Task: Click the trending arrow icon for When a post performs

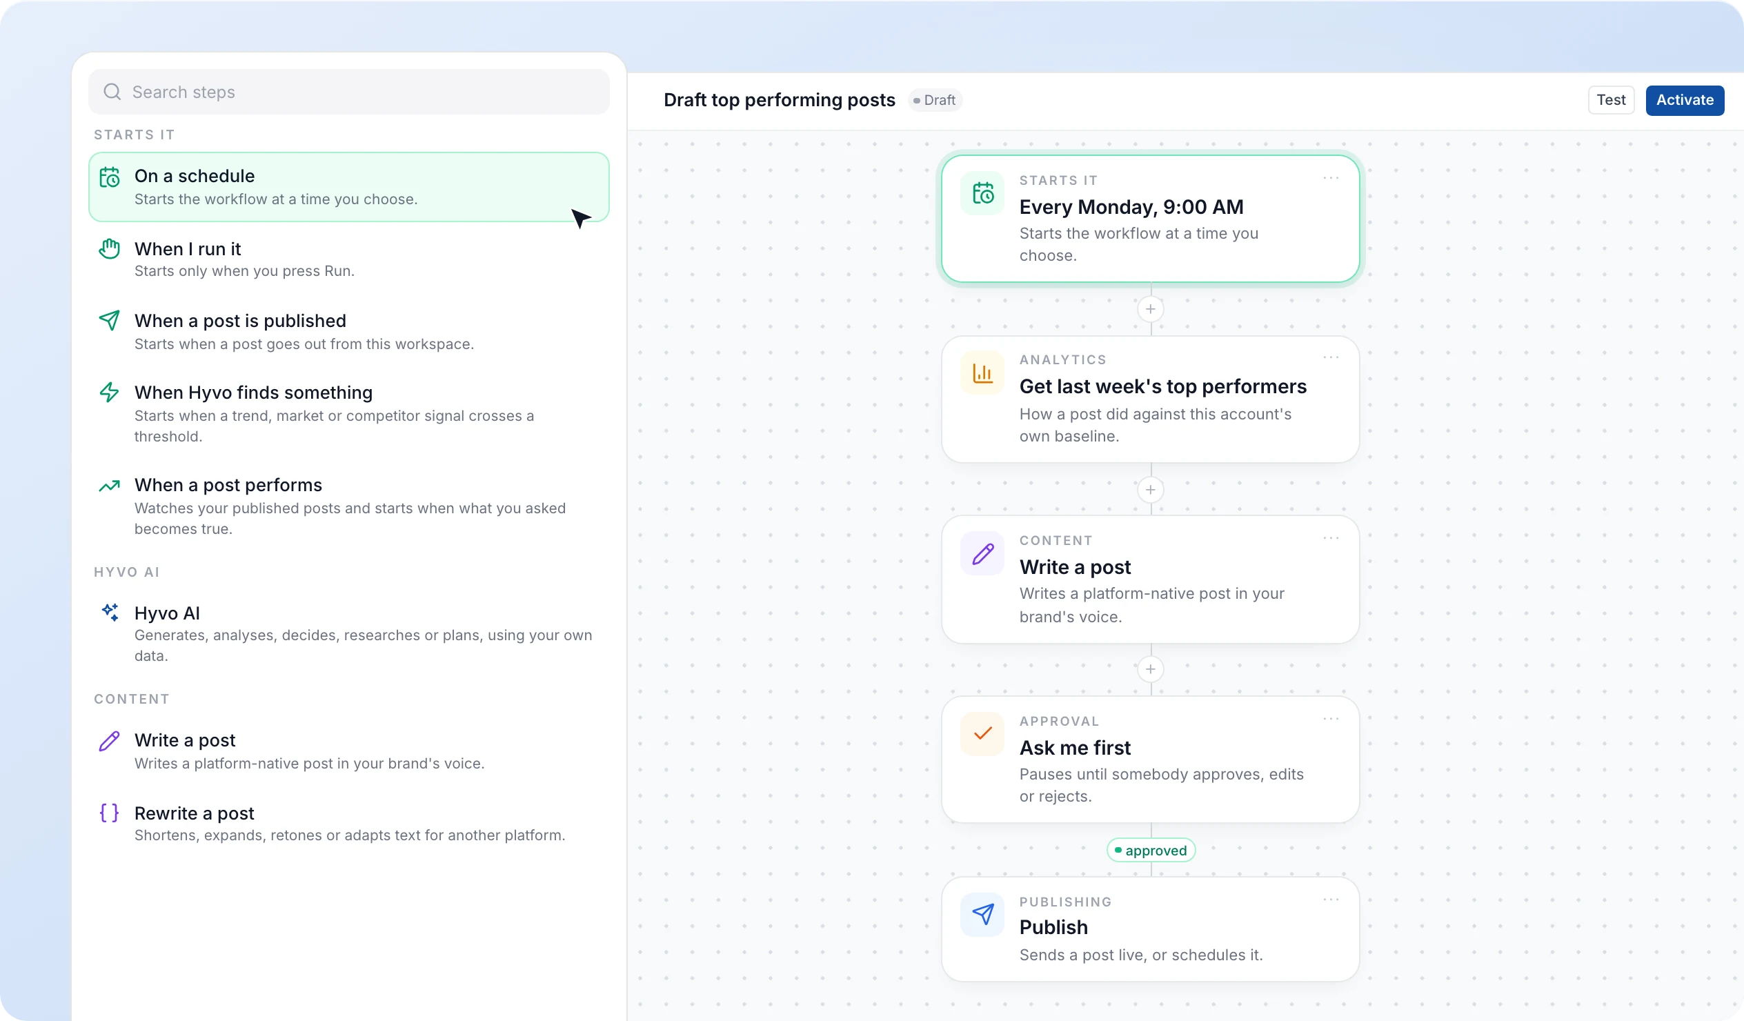Action: pos(110,486)
